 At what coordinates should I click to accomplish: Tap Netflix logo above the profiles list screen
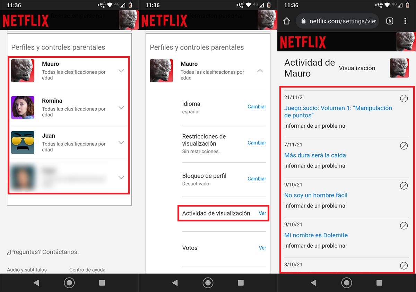26,21
